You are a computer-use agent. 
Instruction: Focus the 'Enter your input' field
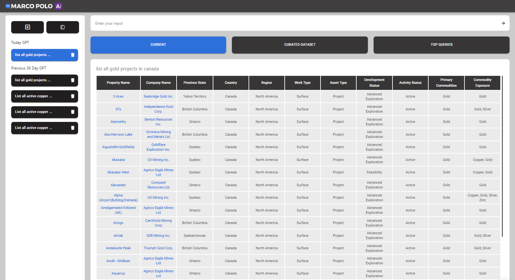tap(296, 23)
